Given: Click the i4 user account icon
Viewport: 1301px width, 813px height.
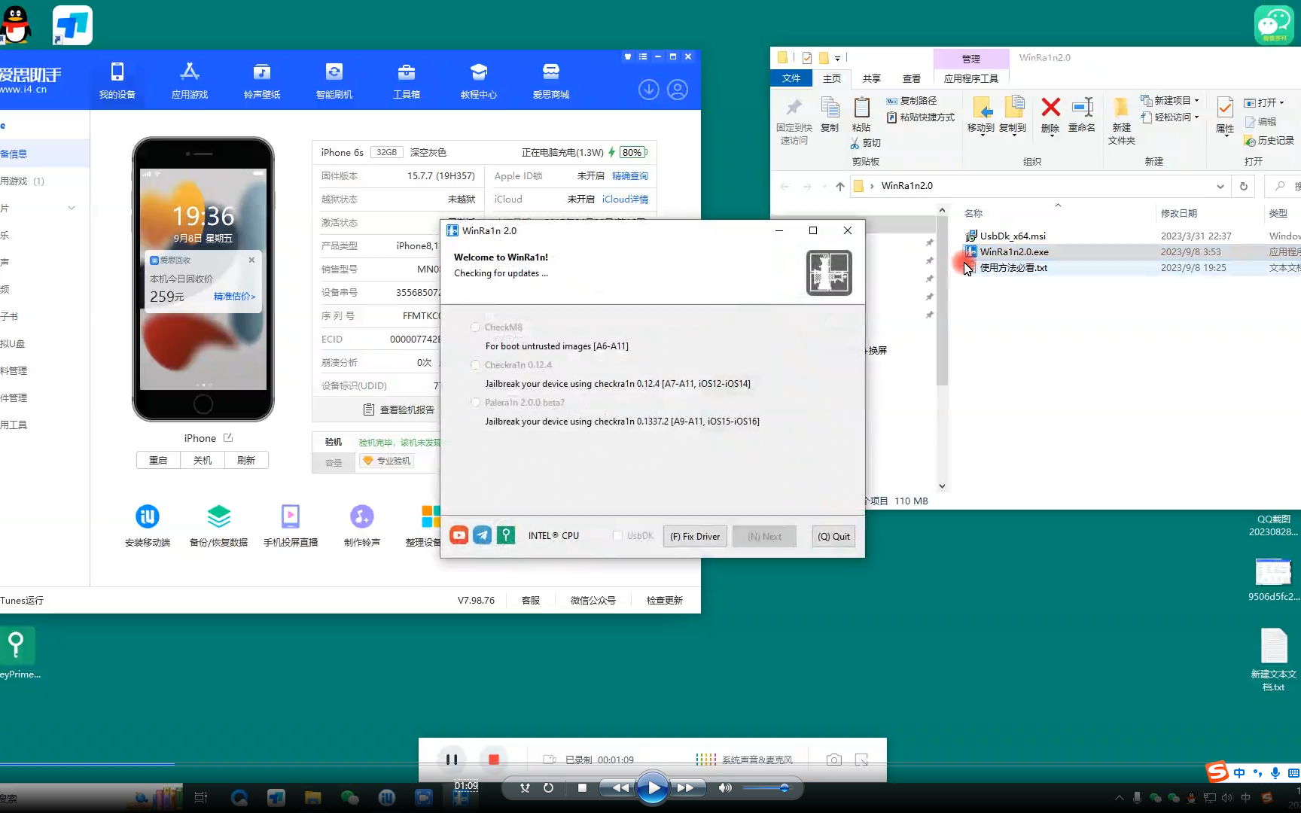Looking at the screenshot, I should (678, 90).
